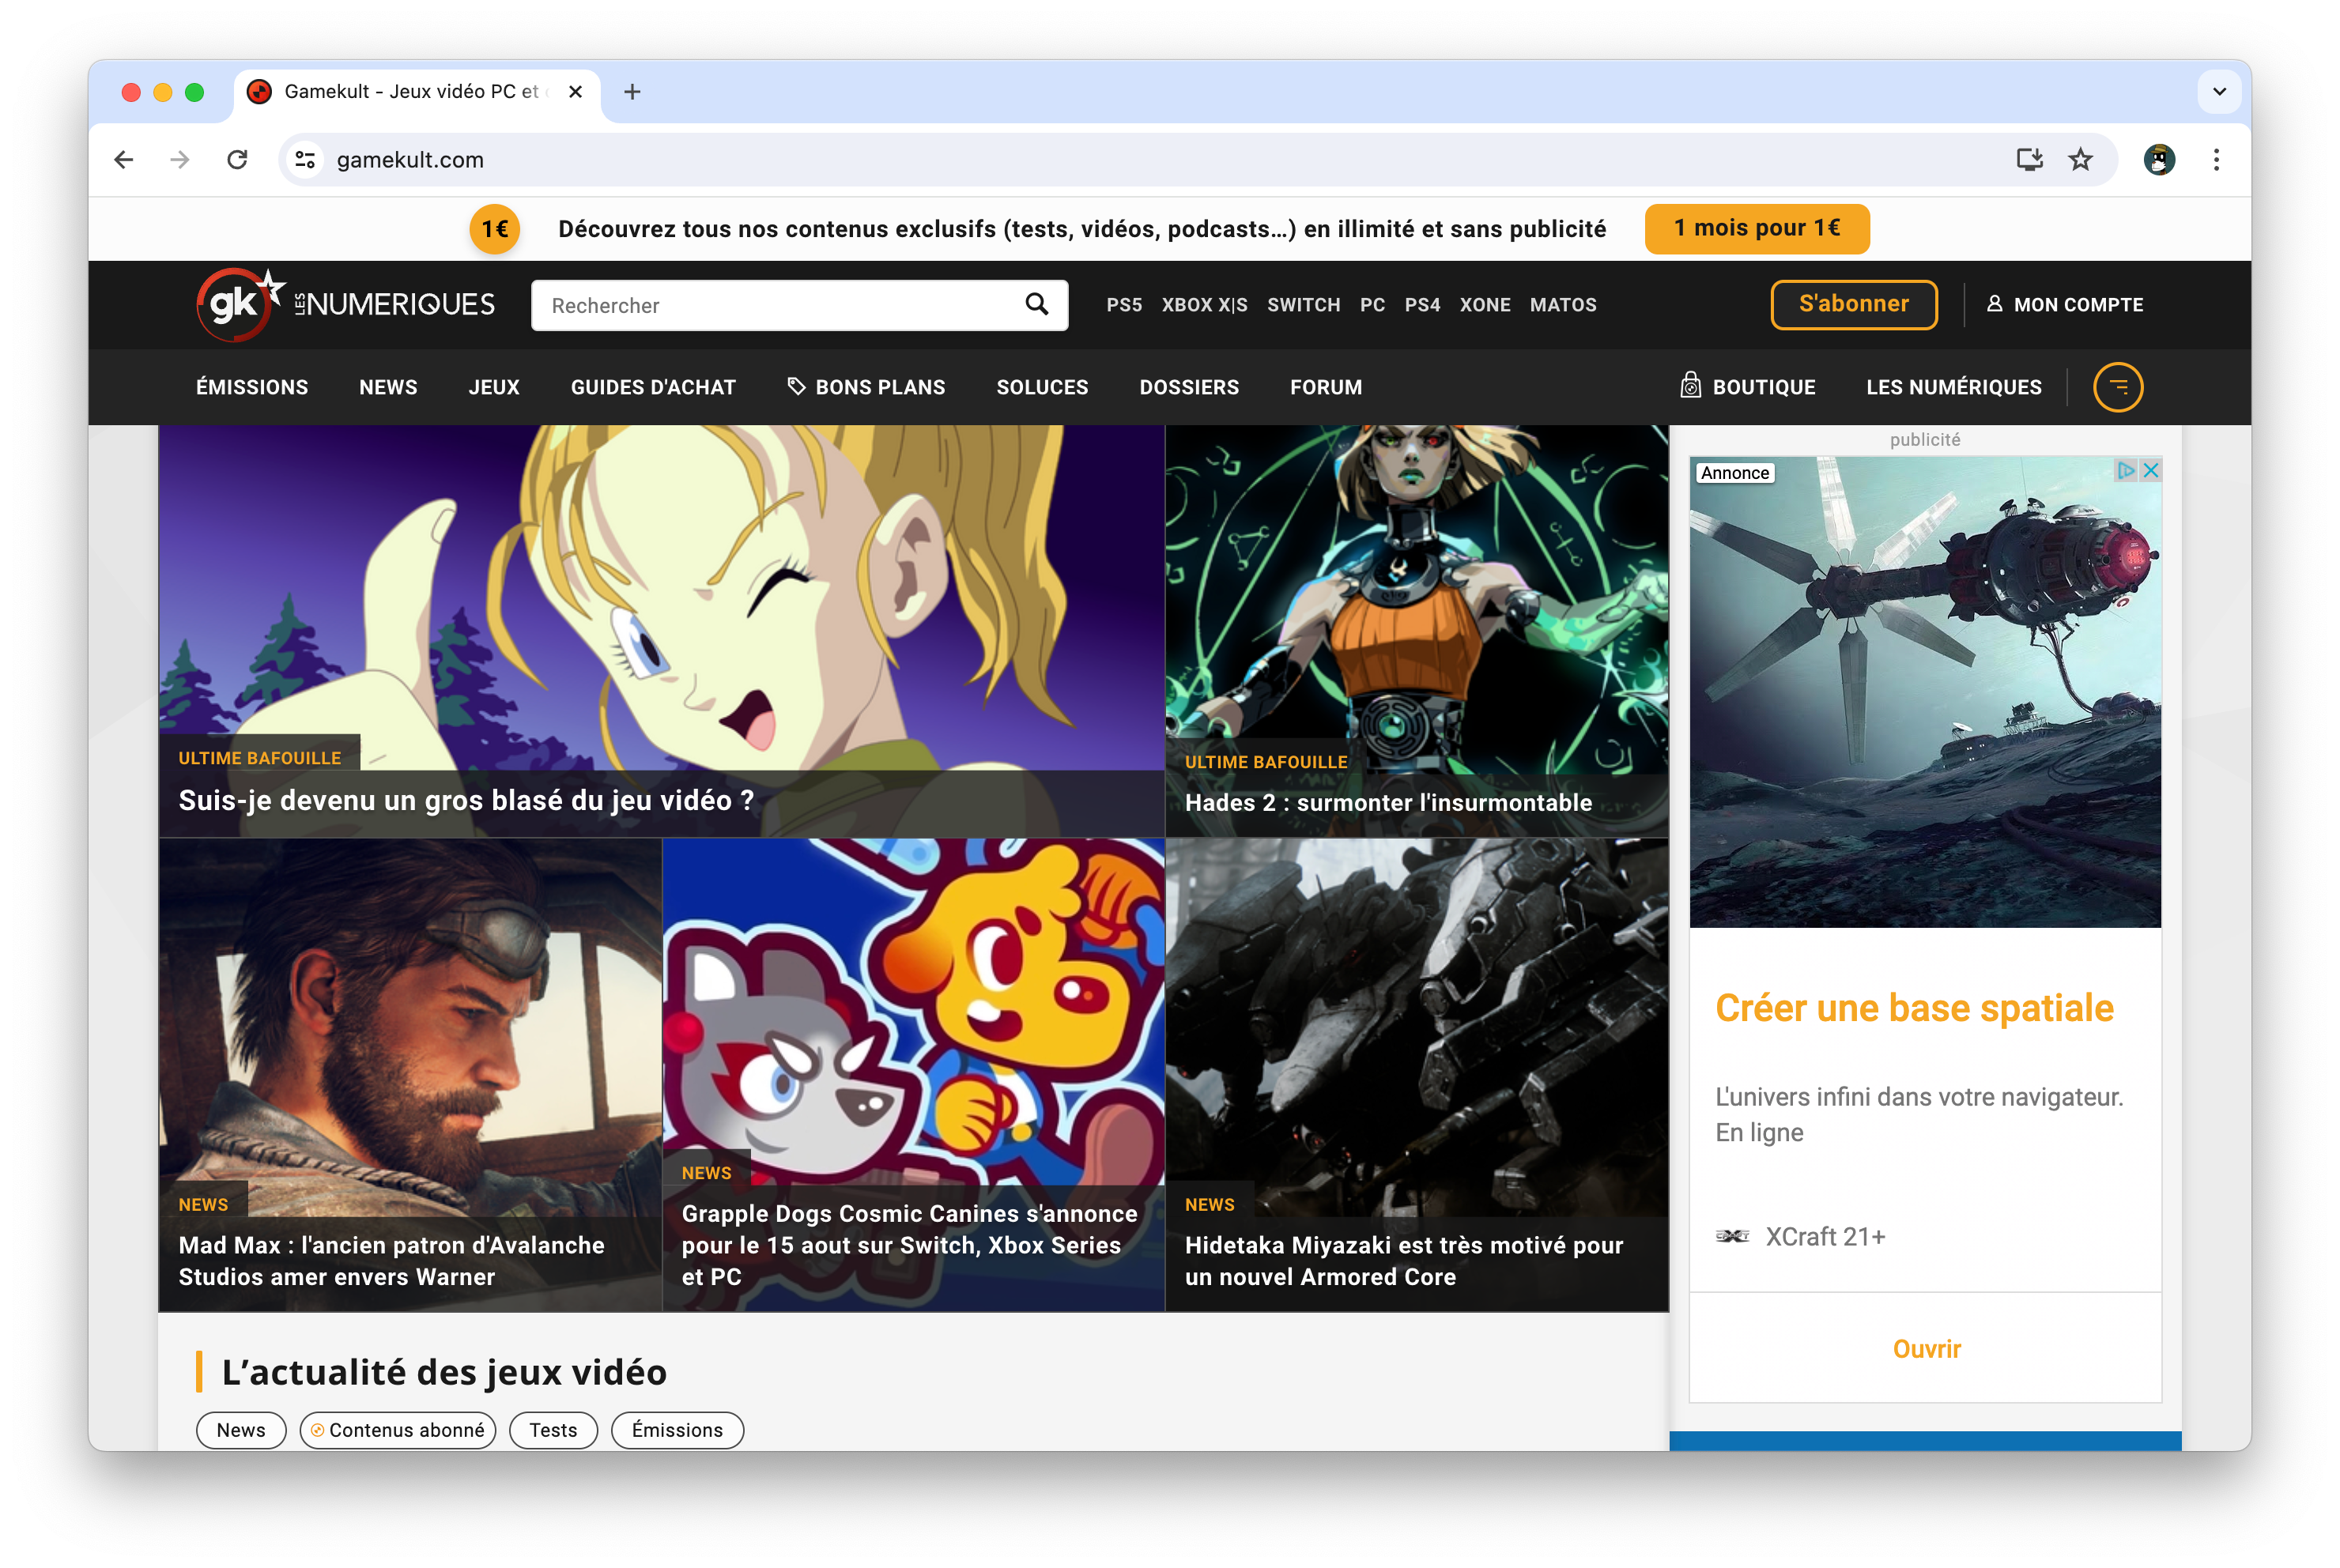Click the search magnifier icon

(x=1036, y=304)
